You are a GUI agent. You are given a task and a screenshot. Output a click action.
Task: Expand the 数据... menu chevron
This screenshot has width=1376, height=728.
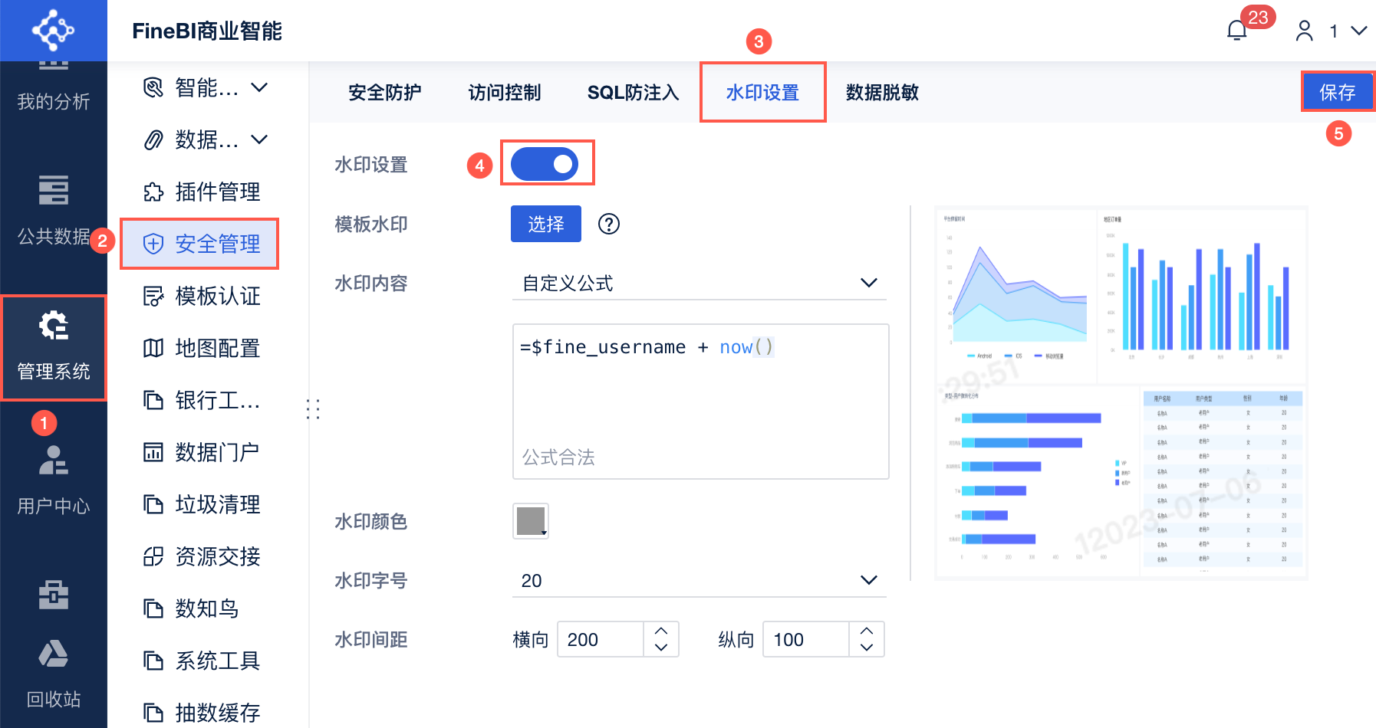coord(259,139)
